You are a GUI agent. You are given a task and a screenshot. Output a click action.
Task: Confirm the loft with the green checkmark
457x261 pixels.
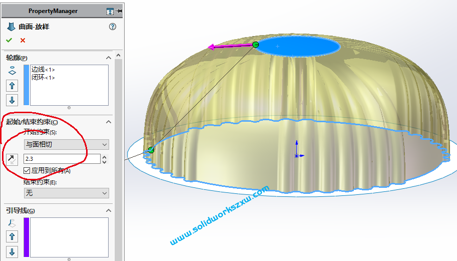9,40
